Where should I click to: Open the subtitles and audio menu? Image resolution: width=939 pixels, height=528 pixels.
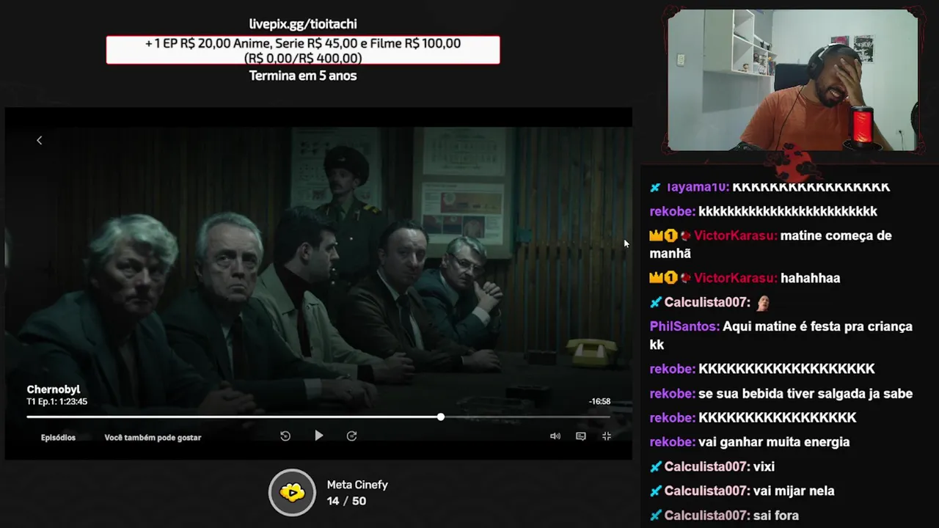tap(581, 436)
